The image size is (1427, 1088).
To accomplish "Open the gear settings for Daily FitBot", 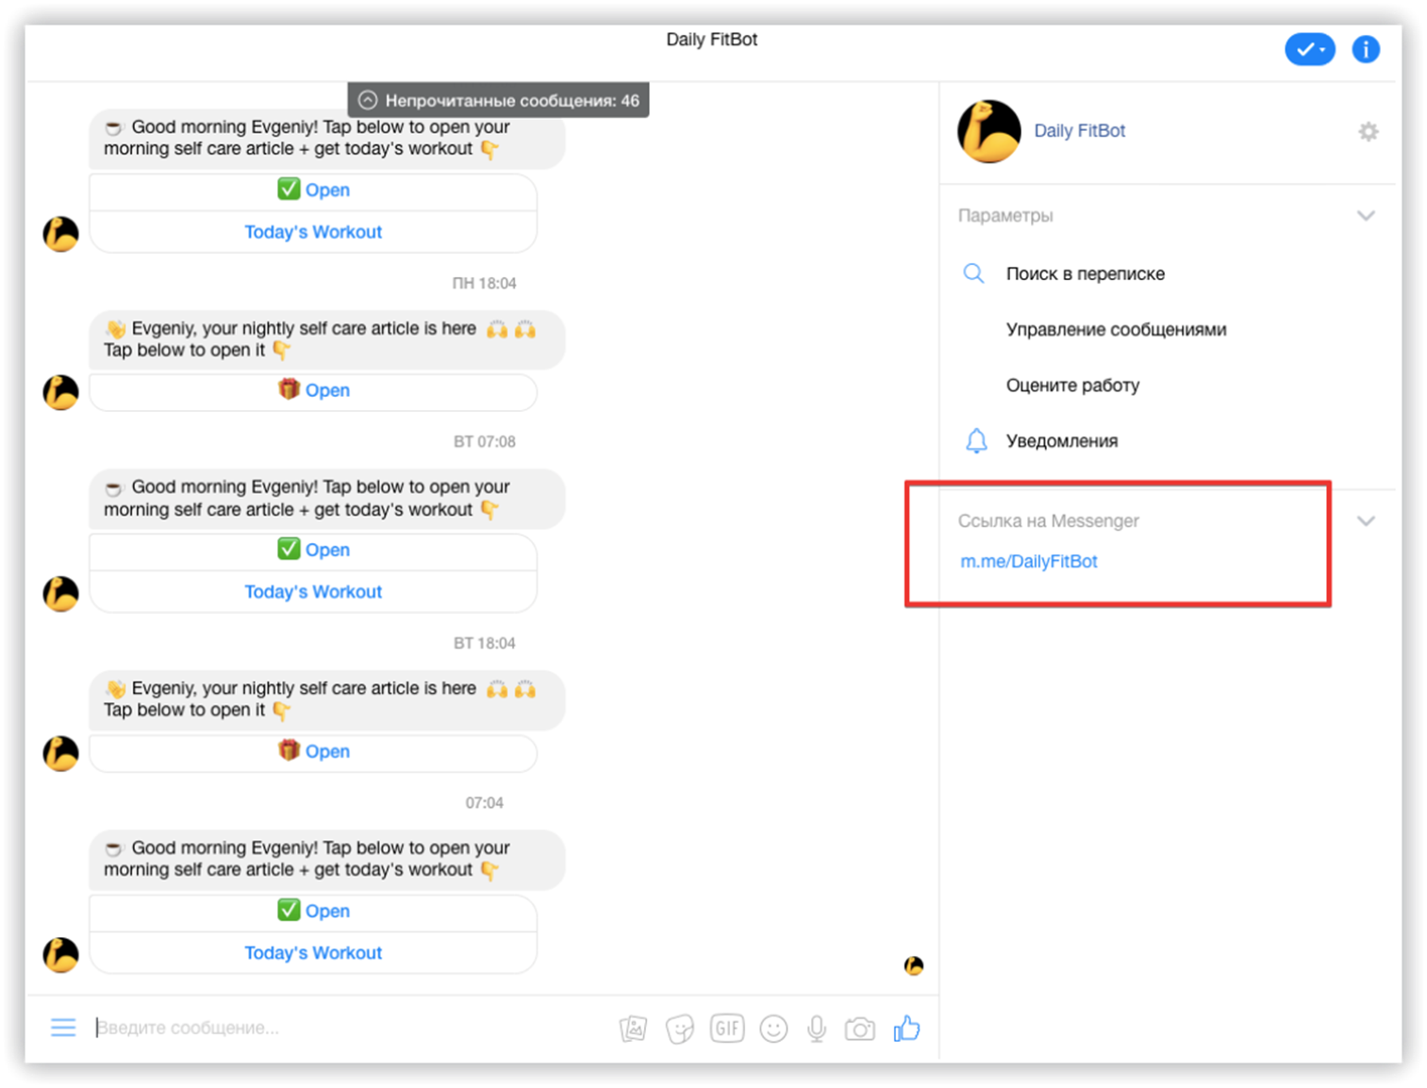I will [x=1368, y=132].
